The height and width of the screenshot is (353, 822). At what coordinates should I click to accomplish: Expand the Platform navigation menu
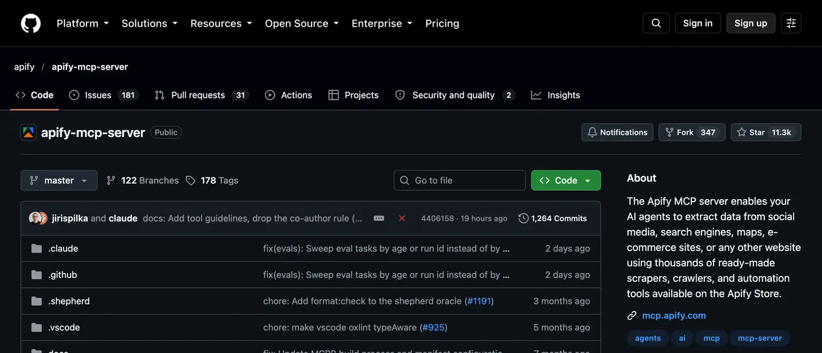(x=83, y=23)
